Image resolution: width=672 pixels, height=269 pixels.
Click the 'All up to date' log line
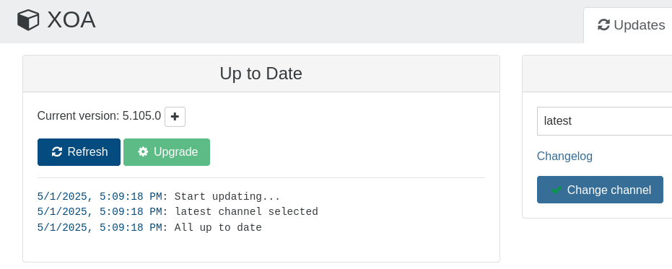coord(218,227)
